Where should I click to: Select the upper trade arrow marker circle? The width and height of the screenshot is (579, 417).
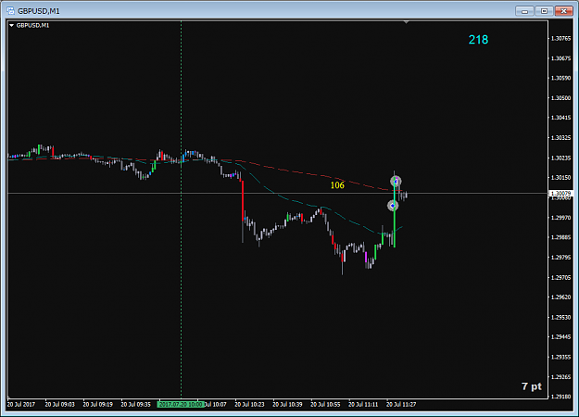tap(396, 181)
